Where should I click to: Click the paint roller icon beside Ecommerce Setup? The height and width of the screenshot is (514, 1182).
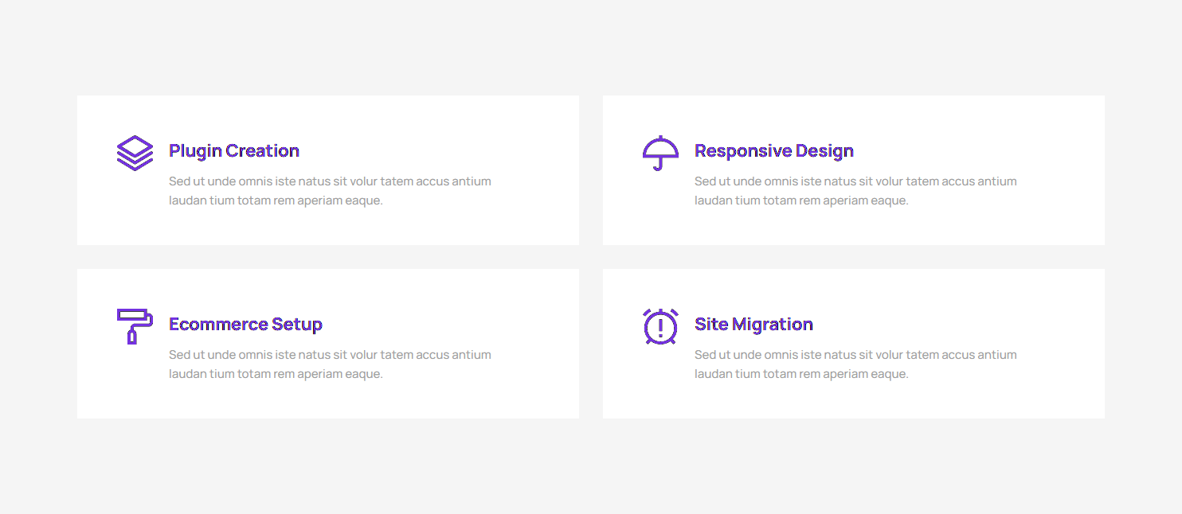[x=135, y=325]
